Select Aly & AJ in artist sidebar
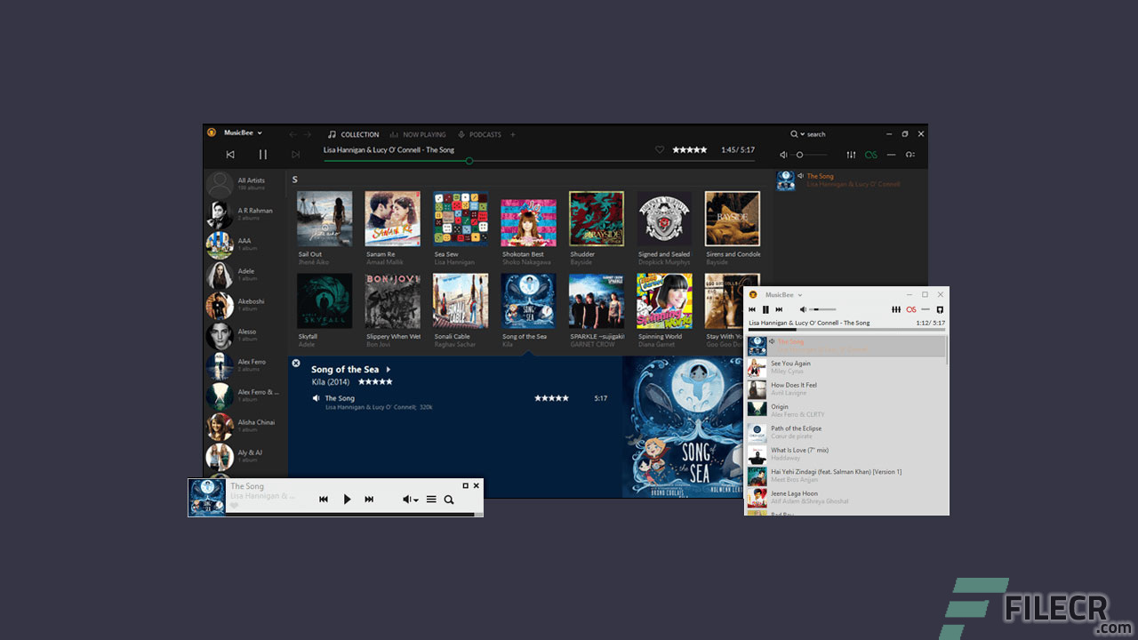 (245, 456)
